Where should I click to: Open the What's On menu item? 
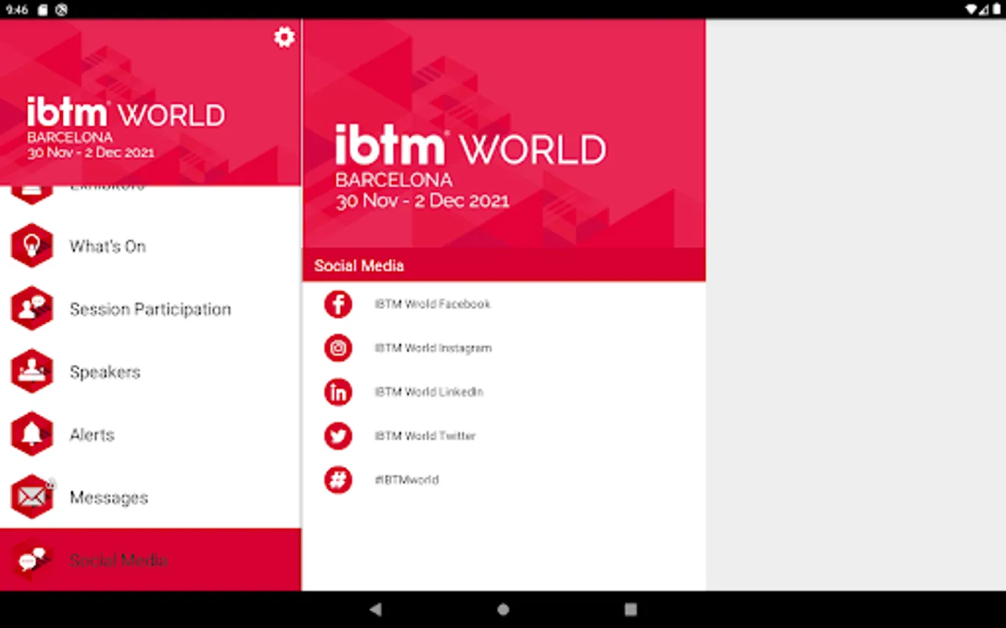tap(150, 246)
